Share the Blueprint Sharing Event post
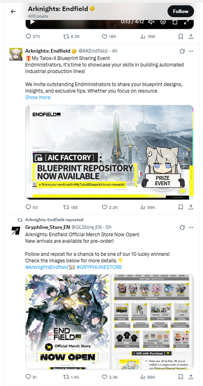The width and height of the screenshot is (203, 386). [x=191, y=207]
